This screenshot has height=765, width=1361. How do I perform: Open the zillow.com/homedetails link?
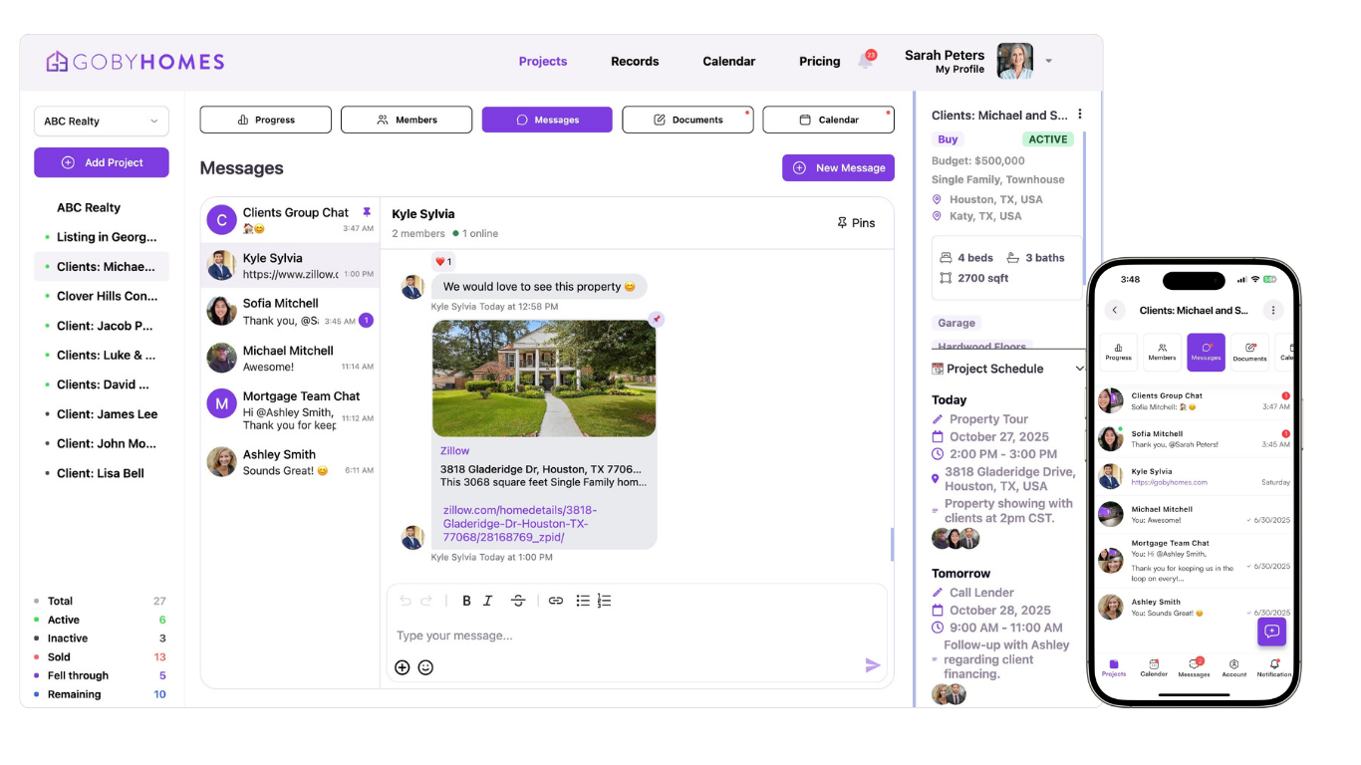(x=520, y=523)
